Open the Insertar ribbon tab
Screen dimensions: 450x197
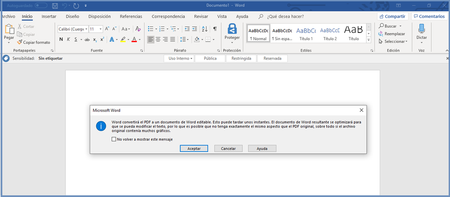click(49, 16)
